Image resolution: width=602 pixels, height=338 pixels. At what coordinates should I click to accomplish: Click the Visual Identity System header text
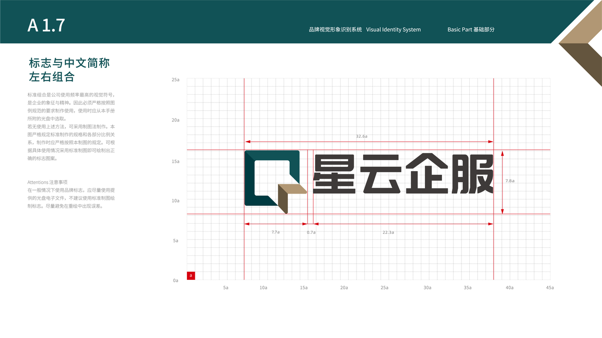(x=394, y=29)
